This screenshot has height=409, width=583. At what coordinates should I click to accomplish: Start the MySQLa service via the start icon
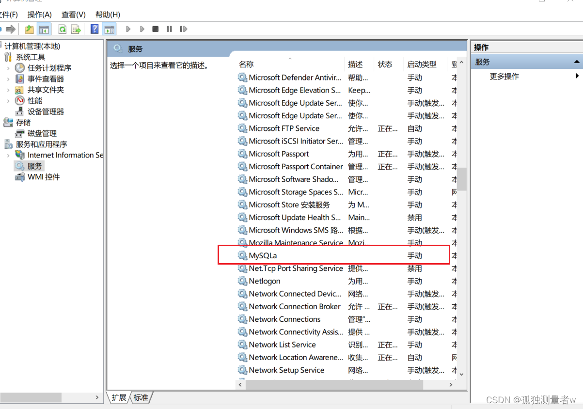click(128, 29)
